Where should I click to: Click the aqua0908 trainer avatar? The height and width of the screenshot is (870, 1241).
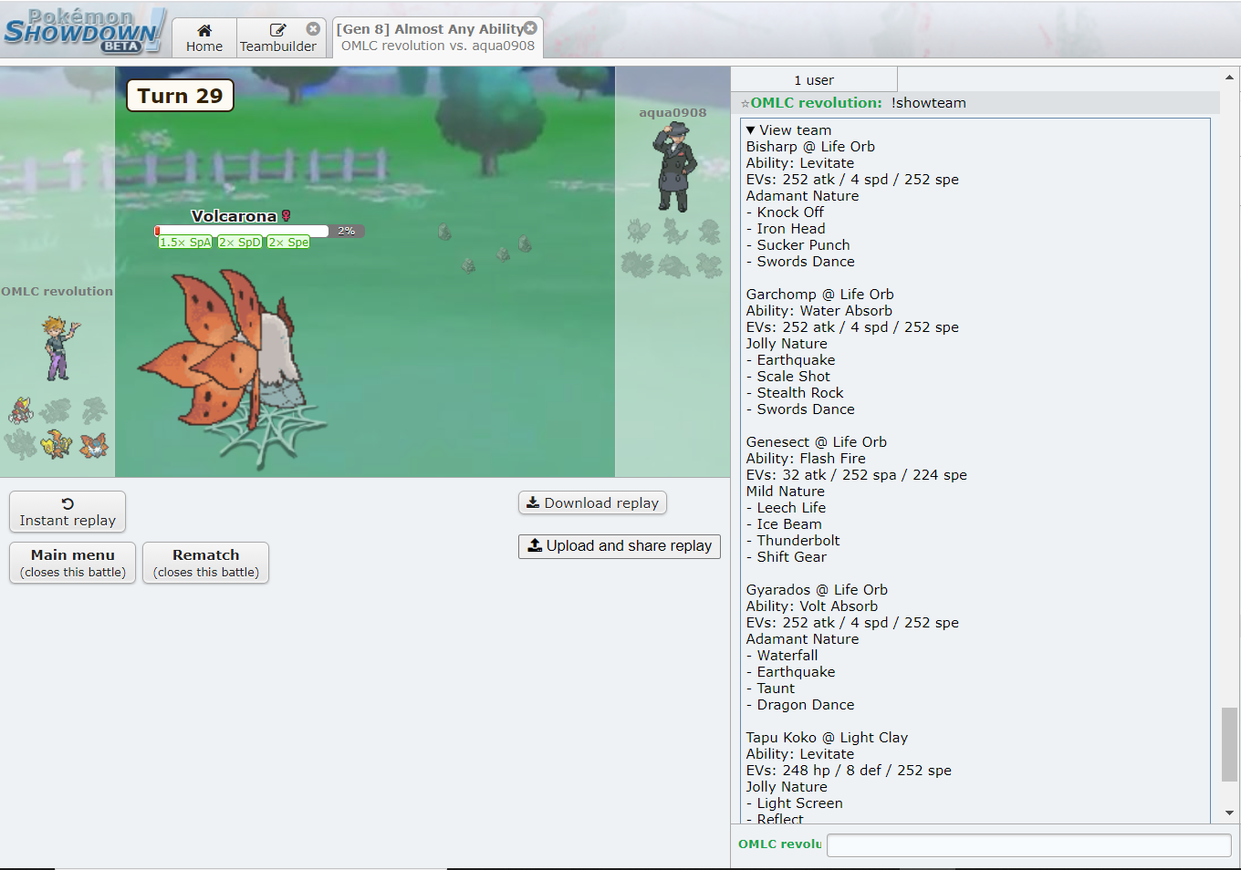(x=674, y=168)
